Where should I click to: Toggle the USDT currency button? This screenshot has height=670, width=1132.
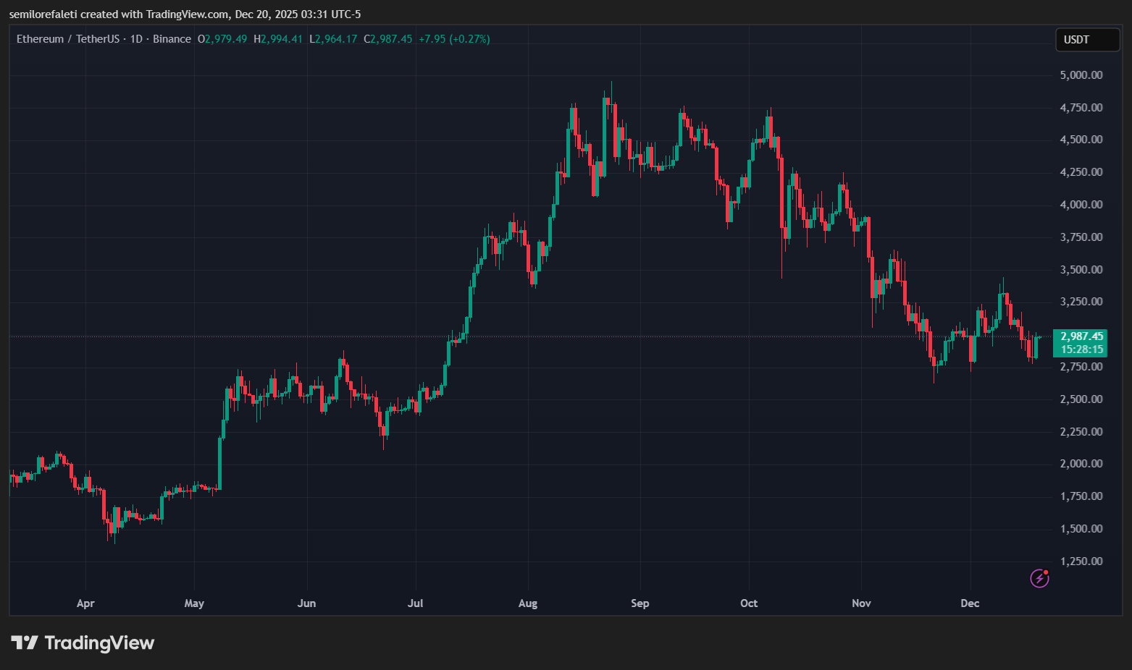pyautogui.click(x=1087, y=40)
